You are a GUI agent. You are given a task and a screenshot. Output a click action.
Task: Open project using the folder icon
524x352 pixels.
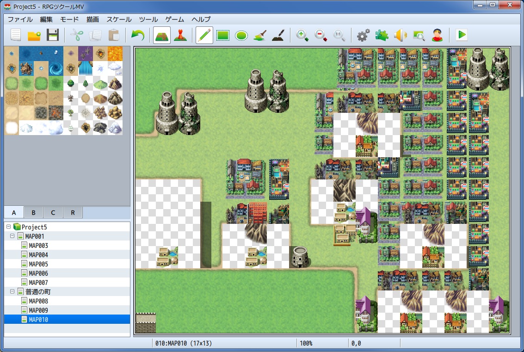[x=34, y=35]
